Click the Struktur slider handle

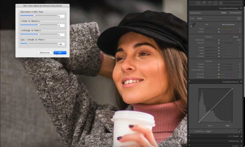point(219,64)
